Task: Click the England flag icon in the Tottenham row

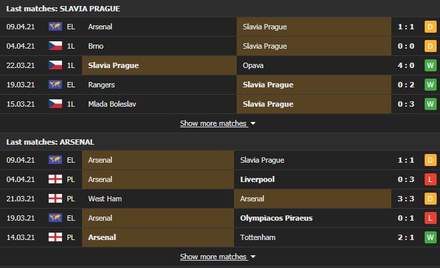Action: point(55,237)
